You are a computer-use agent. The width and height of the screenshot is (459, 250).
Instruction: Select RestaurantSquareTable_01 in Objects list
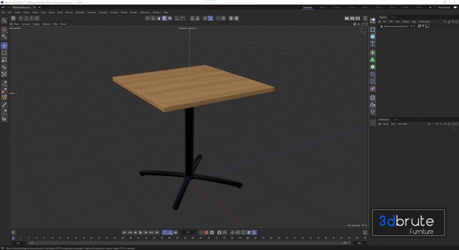tap(396, 26)
